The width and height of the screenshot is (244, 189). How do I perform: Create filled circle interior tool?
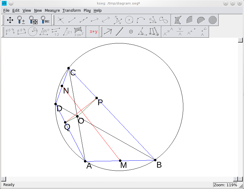pos(213,20)
